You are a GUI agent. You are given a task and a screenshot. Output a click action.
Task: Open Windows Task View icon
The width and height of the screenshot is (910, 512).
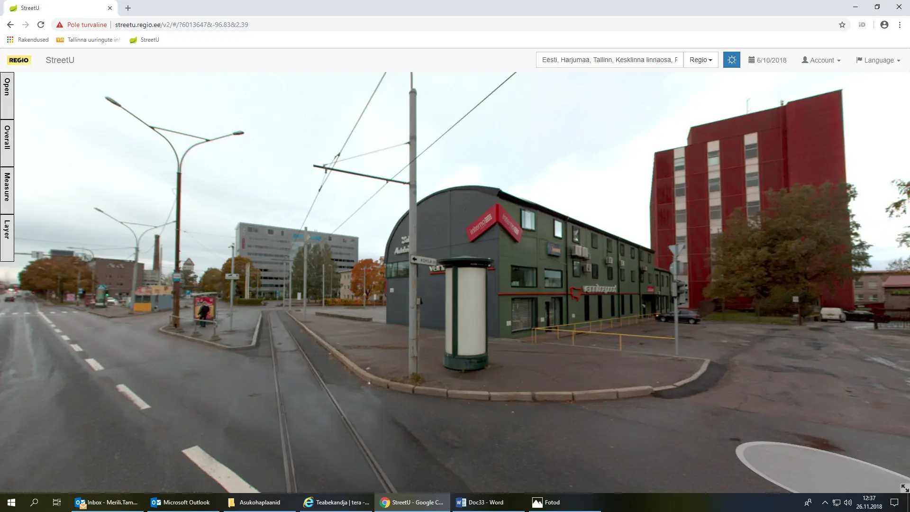[x=56, y=503]
